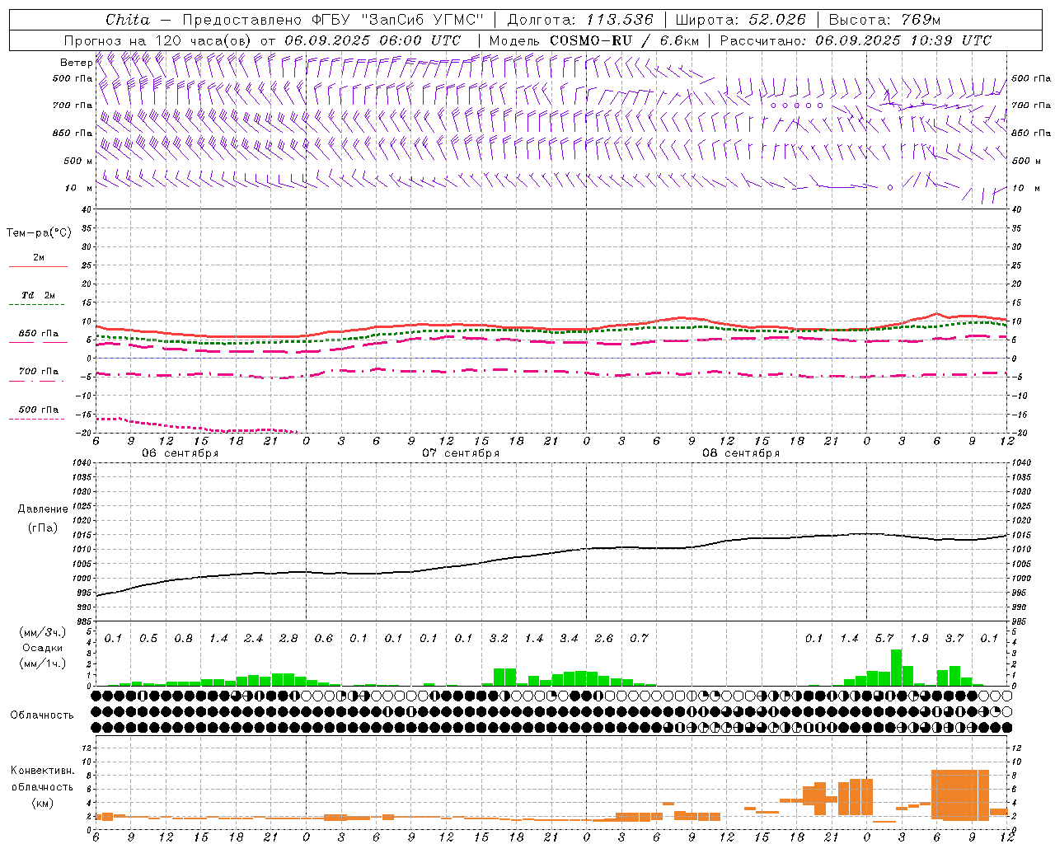The image size is (1055, 844).
Task: Click the "Конвективн." convective cloud label
Action: click(x=43, y=771)
